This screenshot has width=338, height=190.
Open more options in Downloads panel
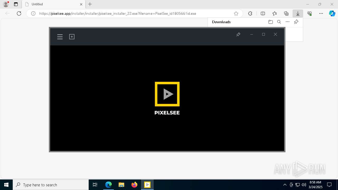click(288, 22)
